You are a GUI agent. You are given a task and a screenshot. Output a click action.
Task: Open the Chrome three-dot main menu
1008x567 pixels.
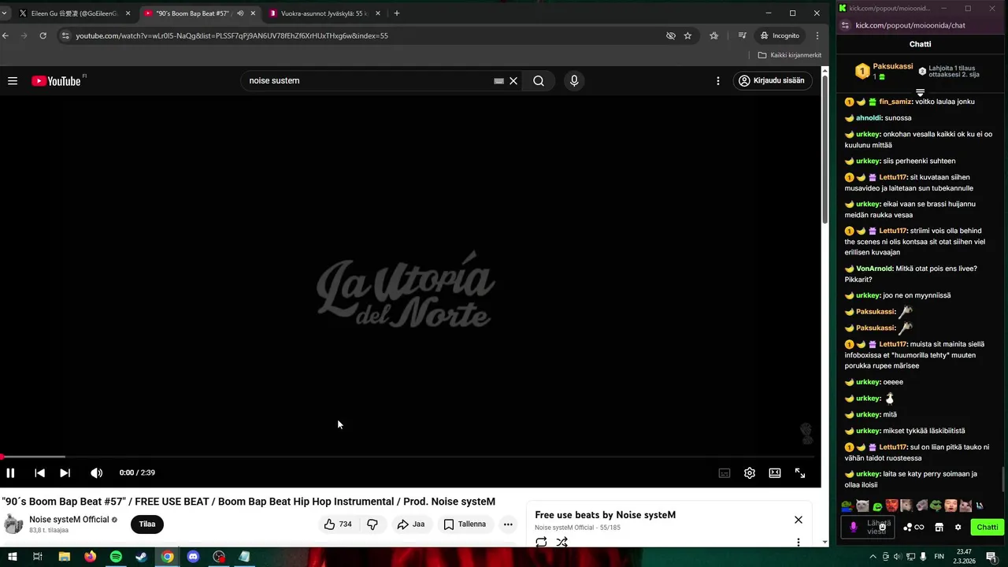pyautogui.click(x=817, y=35)
